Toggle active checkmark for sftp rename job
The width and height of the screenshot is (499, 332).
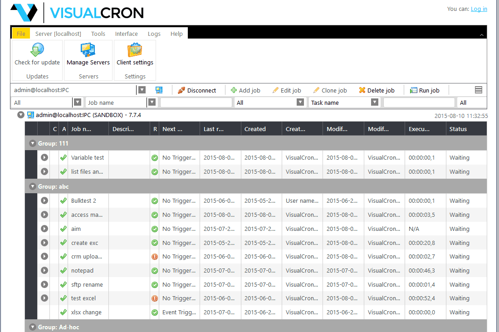64,284
